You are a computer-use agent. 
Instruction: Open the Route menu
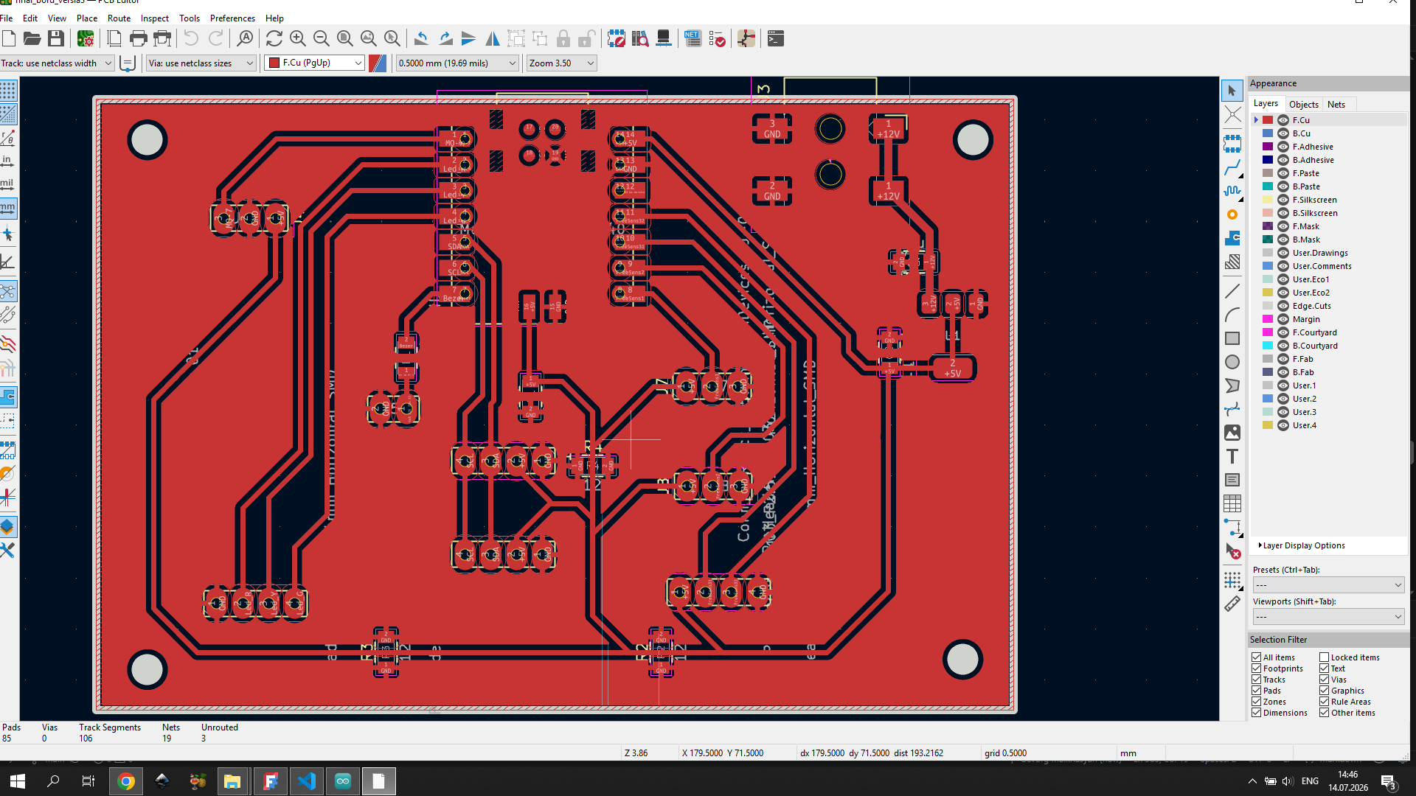[119, 18]
